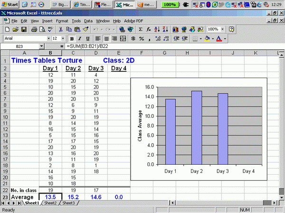
Task: Click the Currency style icon
Action: pyautogui.click(x=133, y=38)
